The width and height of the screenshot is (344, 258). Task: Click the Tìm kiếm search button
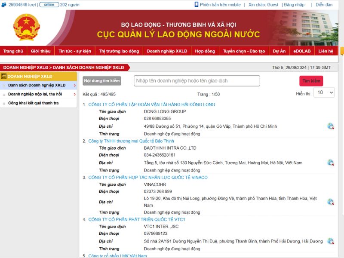[311, 81]
